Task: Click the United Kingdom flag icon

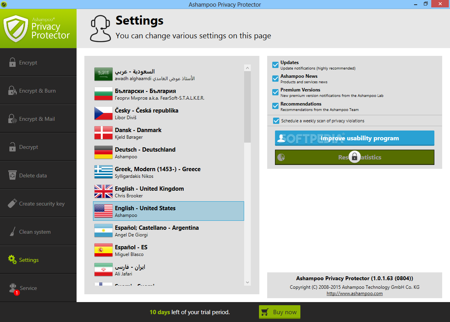Action: coord(103,191)
